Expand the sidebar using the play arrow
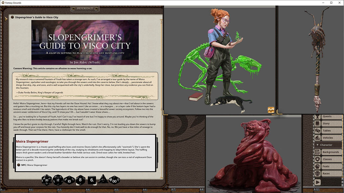 (317, 182)
